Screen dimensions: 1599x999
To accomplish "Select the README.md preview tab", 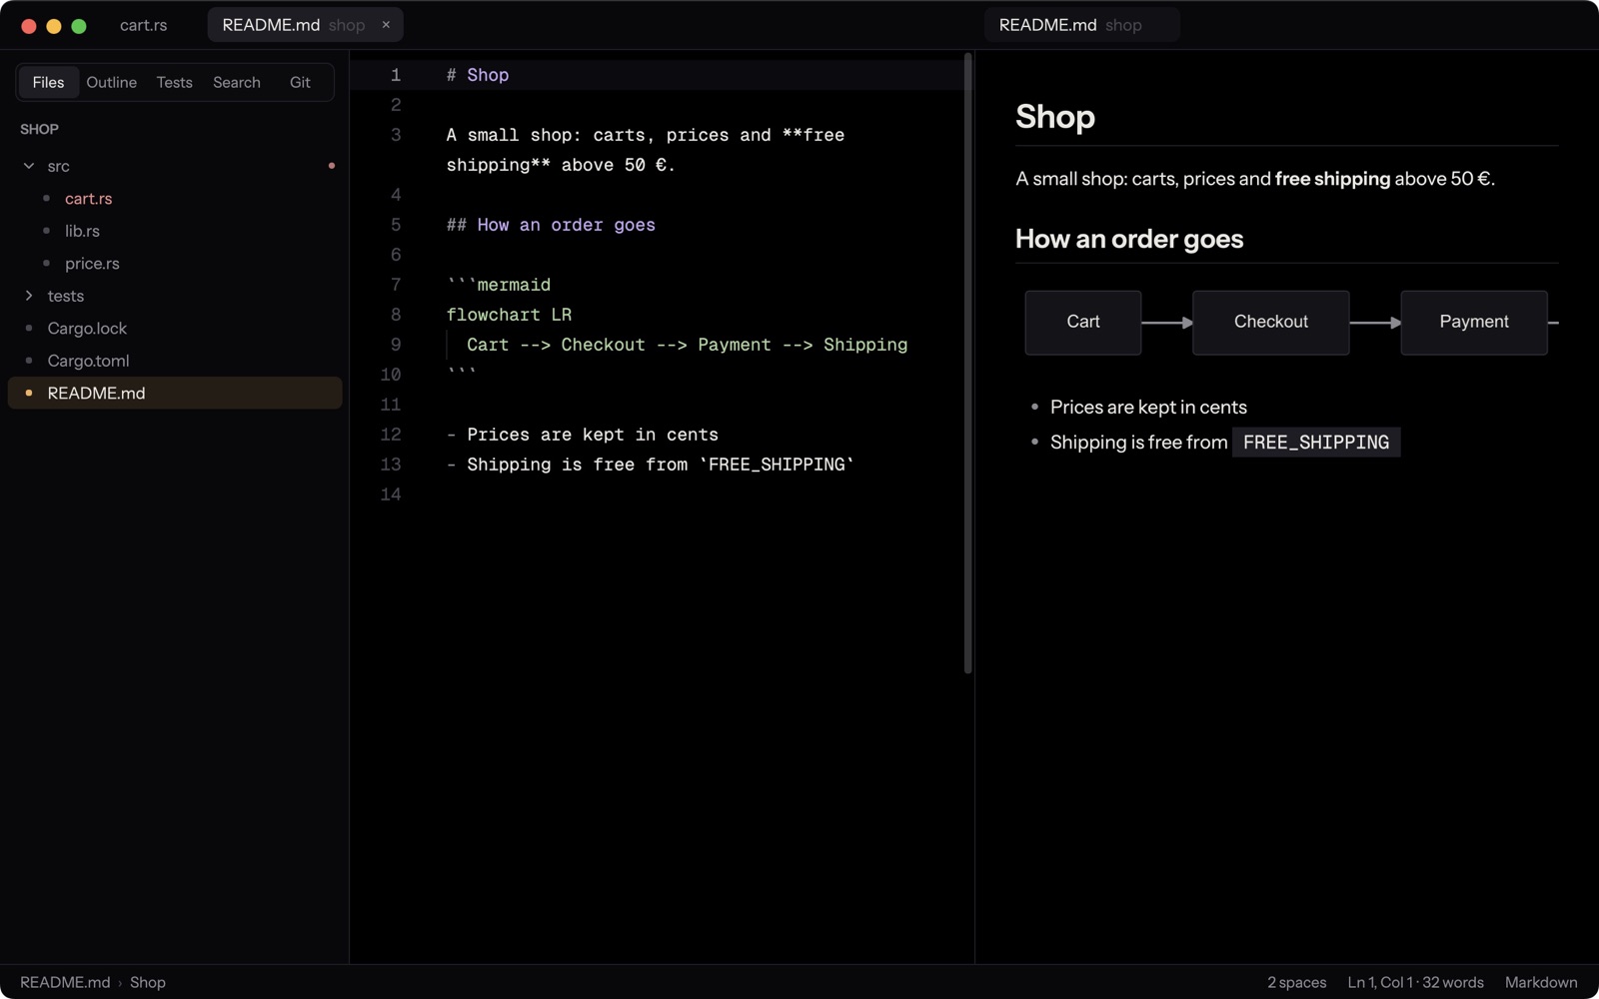I will [x=1081, y=25].
